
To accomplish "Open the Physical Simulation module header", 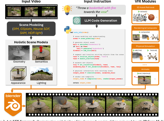I will pos(147,46).
